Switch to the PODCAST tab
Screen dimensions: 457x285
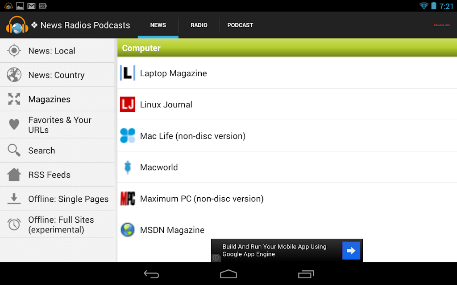[240, 25]
